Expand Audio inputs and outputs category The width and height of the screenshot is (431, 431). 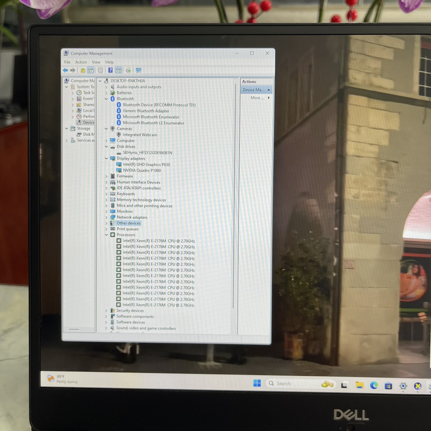106,87
